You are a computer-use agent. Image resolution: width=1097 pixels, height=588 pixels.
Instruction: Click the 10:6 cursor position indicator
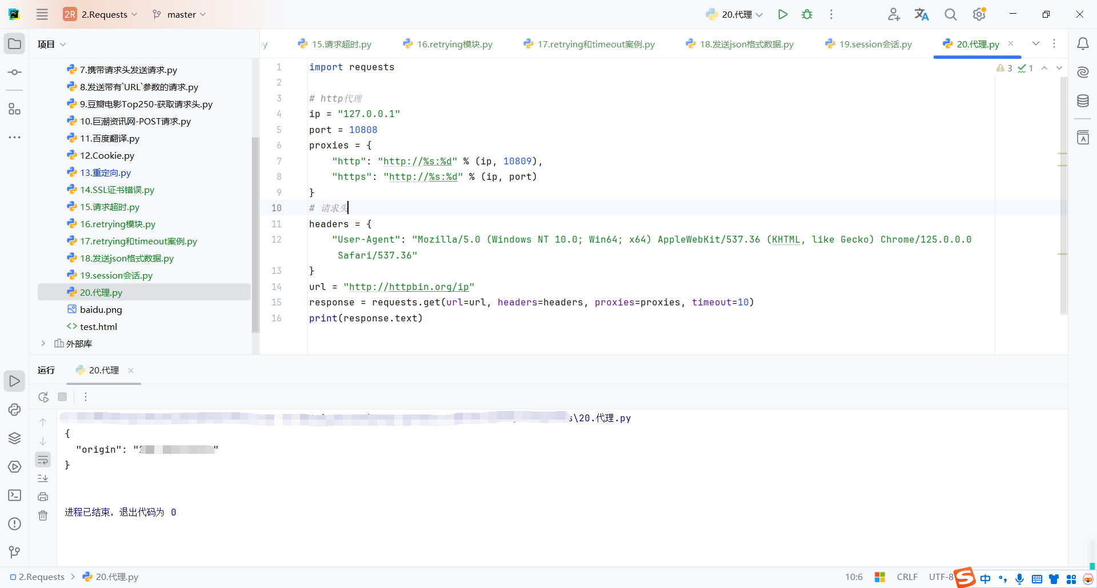tap(854, 577)
